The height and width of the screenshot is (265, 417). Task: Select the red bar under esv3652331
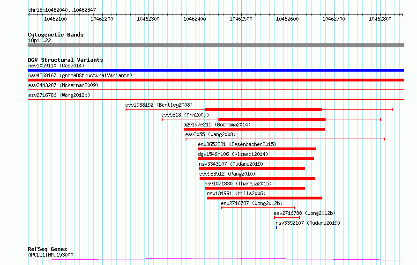[257, 149]
